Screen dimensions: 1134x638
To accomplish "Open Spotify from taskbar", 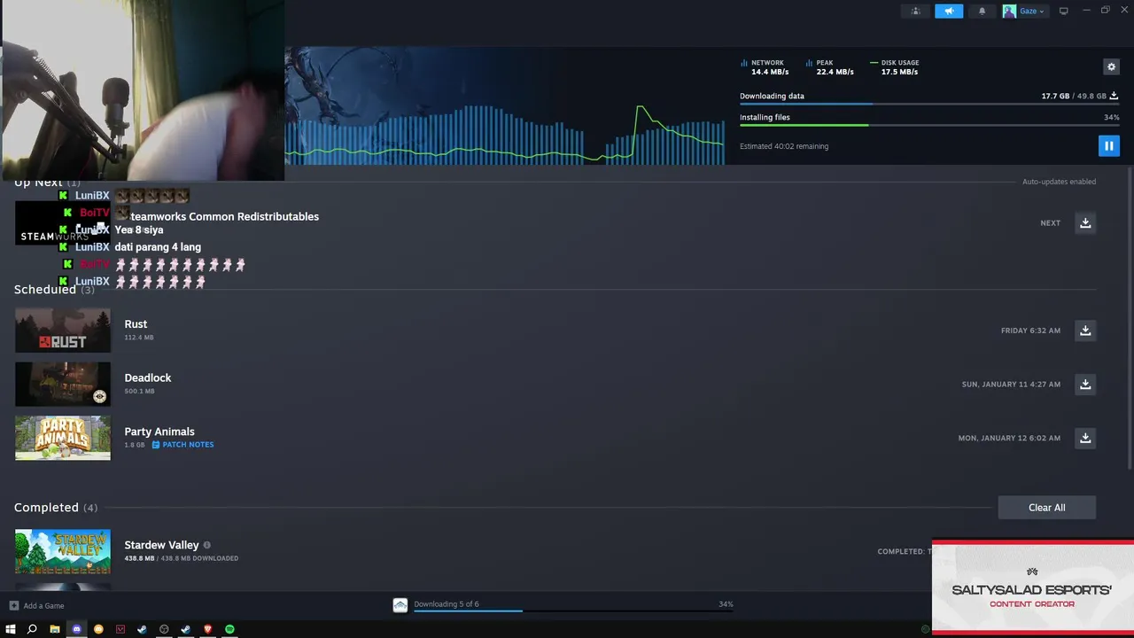I will tap(229, 629).
